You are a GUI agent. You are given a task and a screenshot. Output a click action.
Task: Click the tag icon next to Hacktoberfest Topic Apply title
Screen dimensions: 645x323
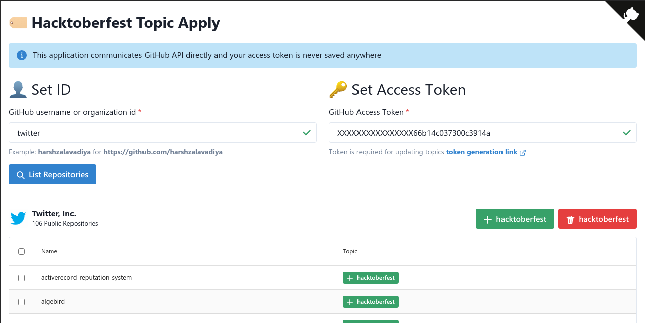(x=18, y=23)
